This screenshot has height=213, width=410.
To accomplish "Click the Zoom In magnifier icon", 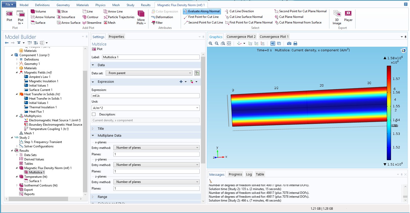I will click(x=210, y=43).
